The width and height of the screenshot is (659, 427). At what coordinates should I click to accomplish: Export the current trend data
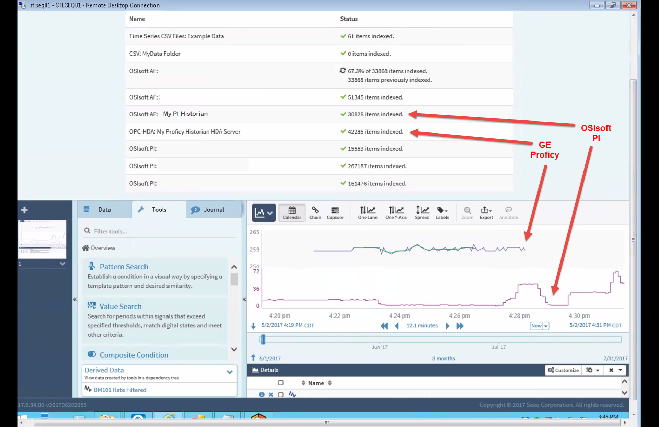[x=486, y=212]
